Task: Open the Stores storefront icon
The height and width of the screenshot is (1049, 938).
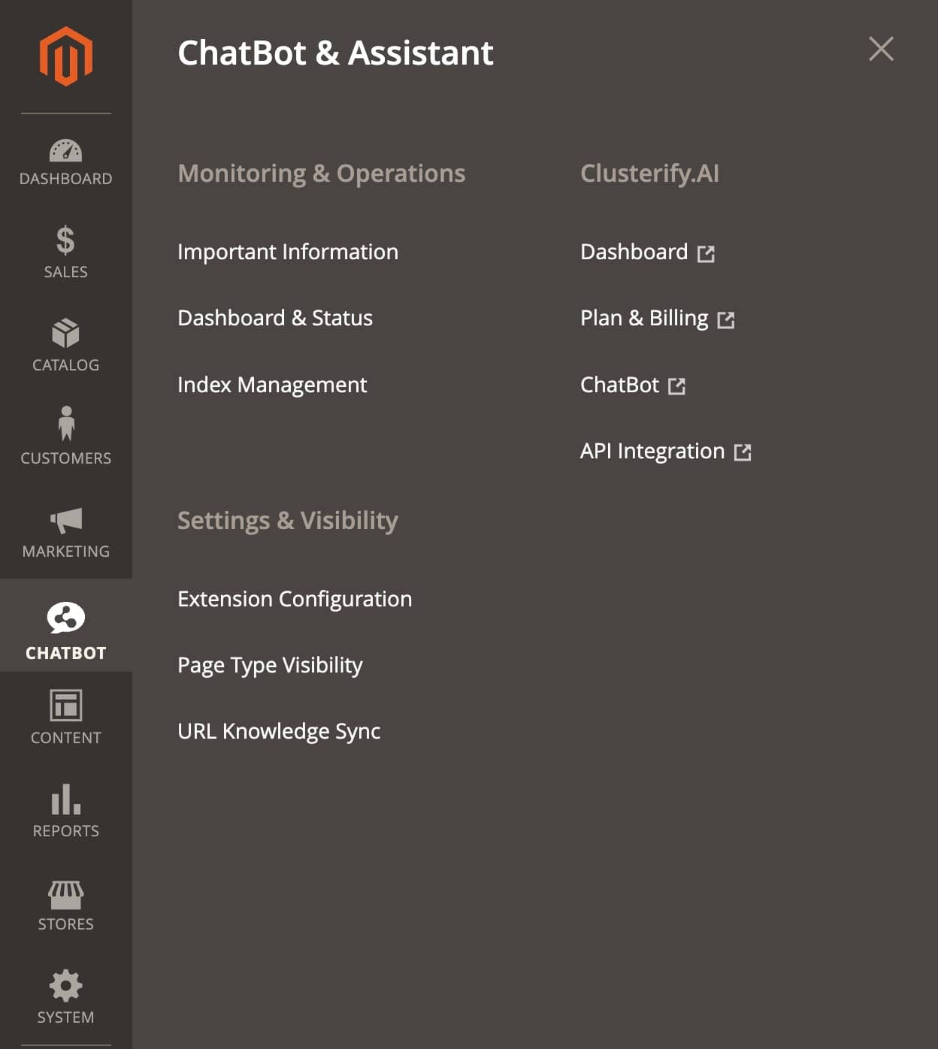Action: tap(66, 894)
